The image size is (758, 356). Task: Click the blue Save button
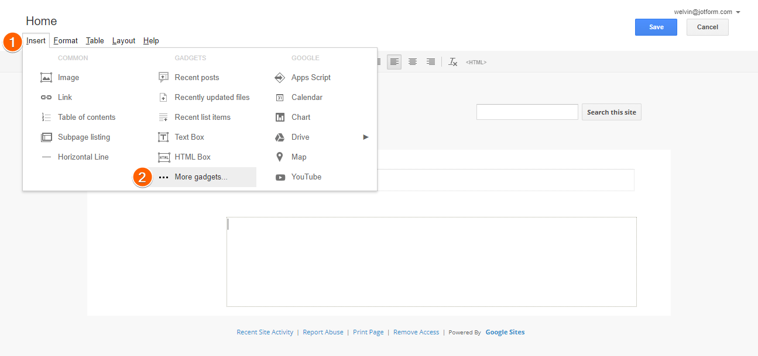click(x=656, y=27)
